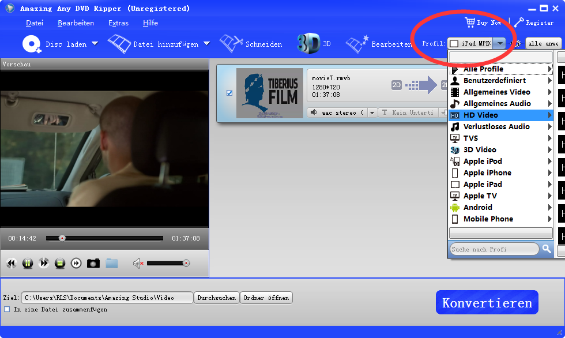
Task: Expand the Disc laden dropdown arrow
Action: pyautogui.click(x=95, y=44)
